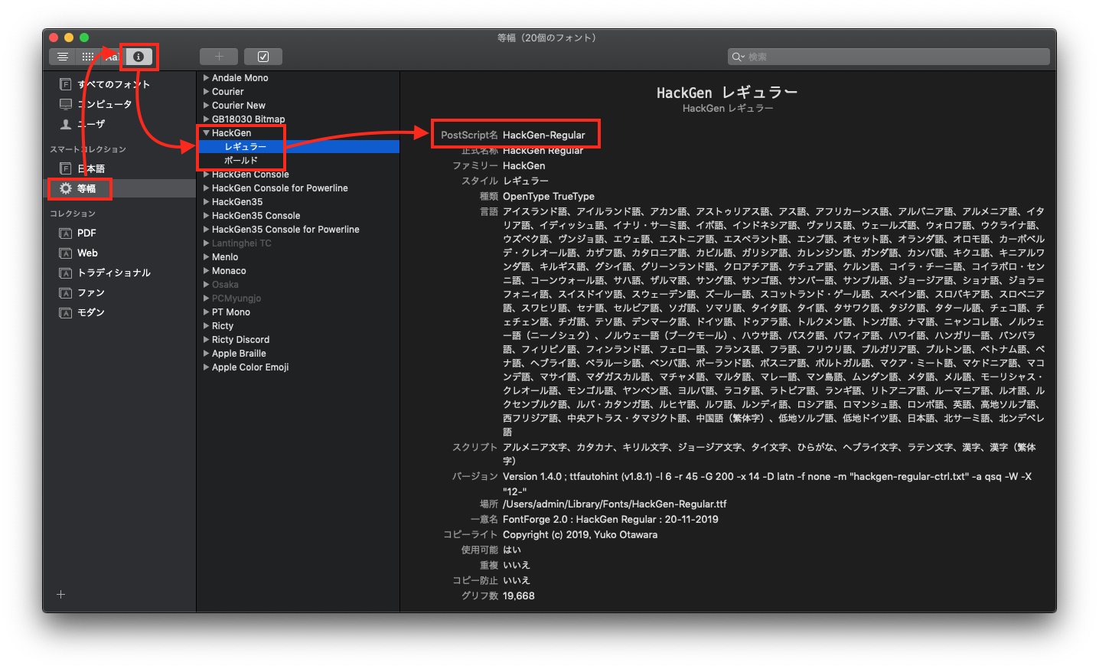Expand the Monaco family

[206, 271]
